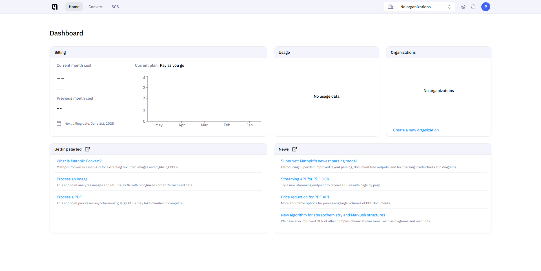Open settings via the gear icon
Screen dimensions: 541x271
point(463,7)
